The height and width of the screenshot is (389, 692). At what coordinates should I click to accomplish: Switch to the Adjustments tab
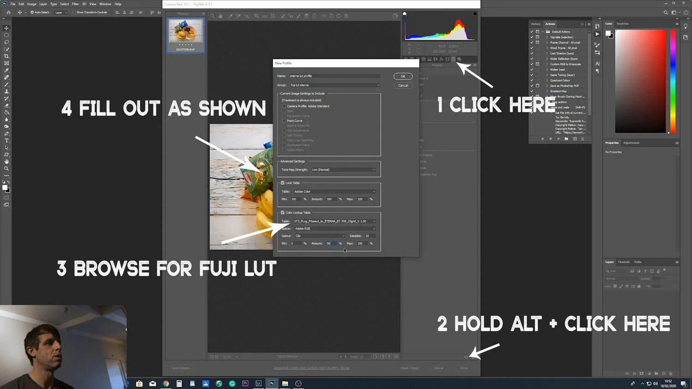[631, 143]
